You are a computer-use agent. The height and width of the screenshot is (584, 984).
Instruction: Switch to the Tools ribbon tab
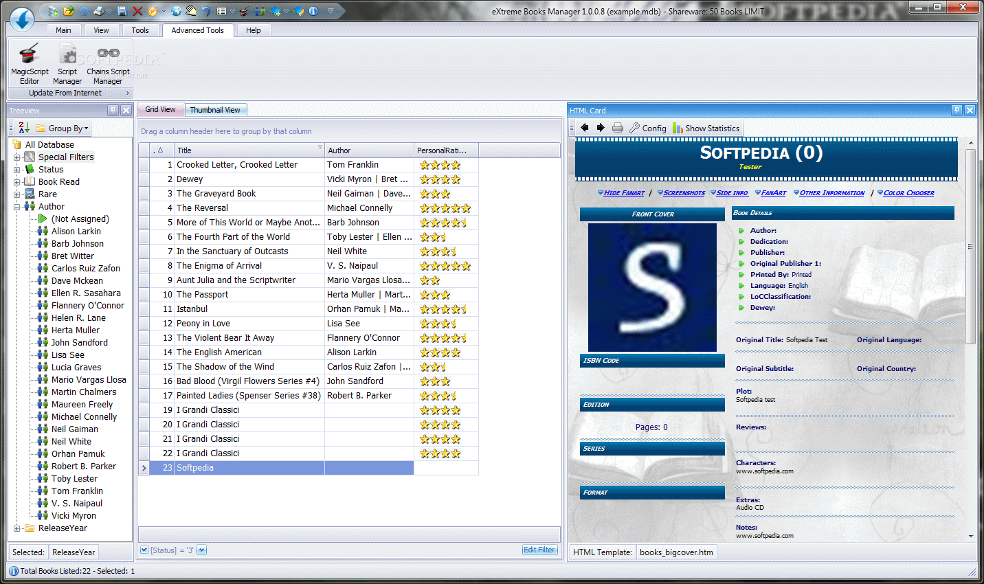[140, 30]
